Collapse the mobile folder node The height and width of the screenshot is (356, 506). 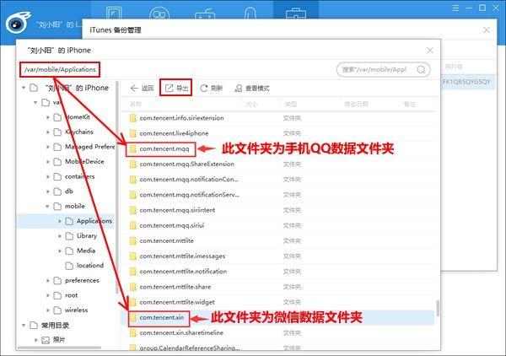coord(47,206)
